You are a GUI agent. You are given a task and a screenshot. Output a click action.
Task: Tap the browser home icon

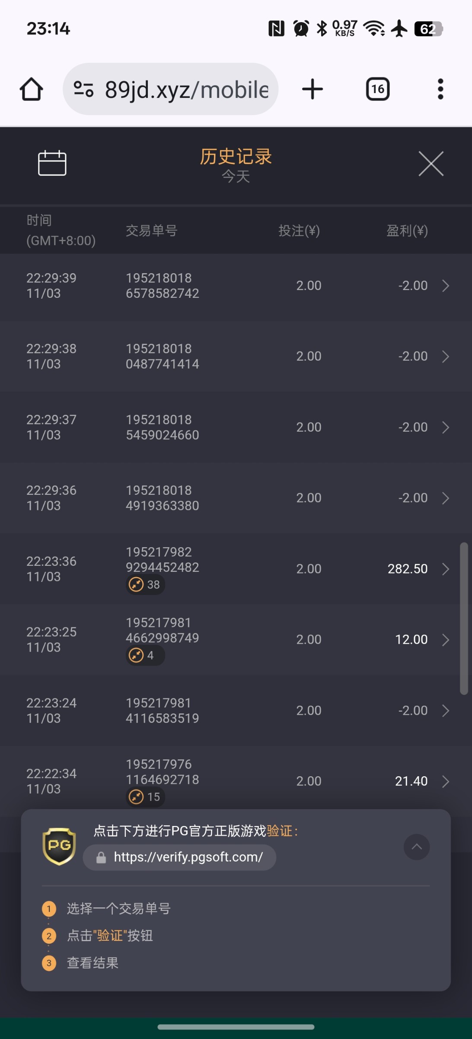click(32, 90)
